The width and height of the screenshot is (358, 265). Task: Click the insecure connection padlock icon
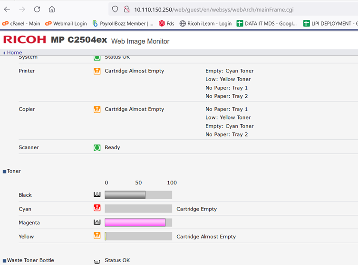pyautogui.click(x=127, y=9)
